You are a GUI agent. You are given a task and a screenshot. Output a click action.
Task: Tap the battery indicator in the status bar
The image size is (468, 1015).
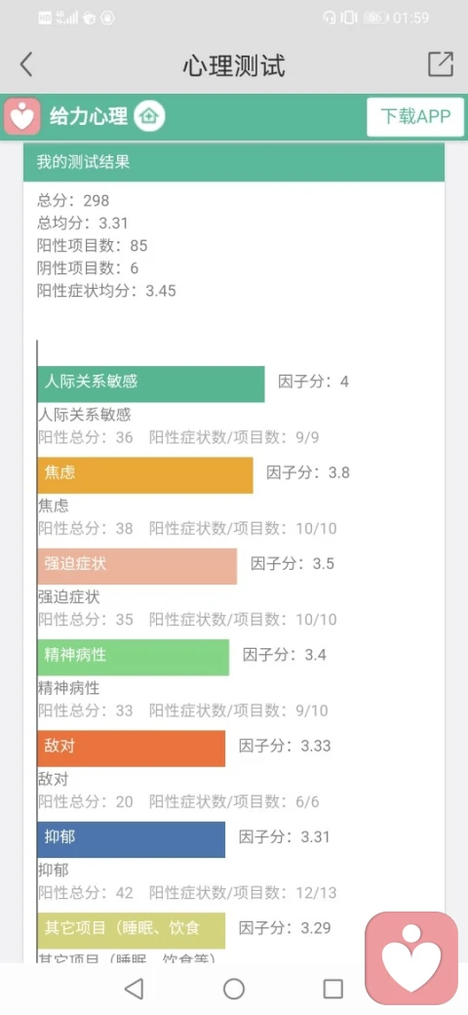(x=375, y=18)
